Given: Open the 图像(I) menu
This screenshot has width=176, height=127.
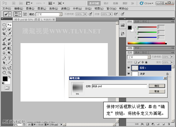Looking at the screenshot, I should coord(30,9).
